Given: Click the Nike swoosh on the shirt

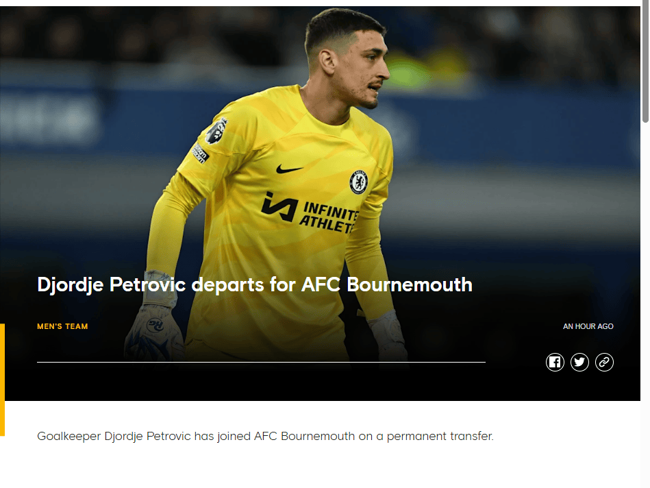Looking at the screenshot, I should coord(290,169).
